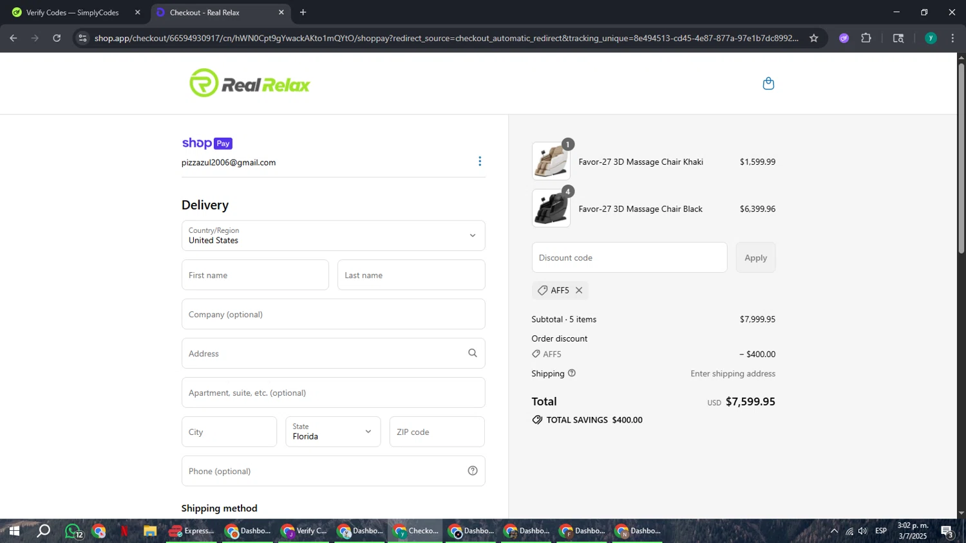The height and width of the screenshot is (543, 966).
Task: Expand the State dropdown showing Florida
Action: click(x=333, y=432)
